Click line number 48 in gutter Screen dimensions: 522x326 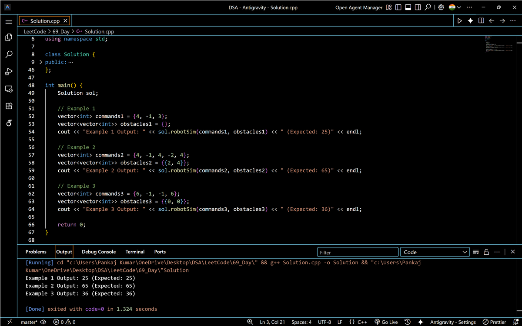(x=31, y=85)
